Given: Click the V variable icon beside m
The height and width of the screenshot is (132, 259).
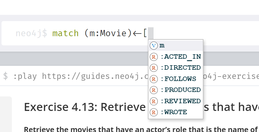Looking at the screenshot, I should click(154, 46).
